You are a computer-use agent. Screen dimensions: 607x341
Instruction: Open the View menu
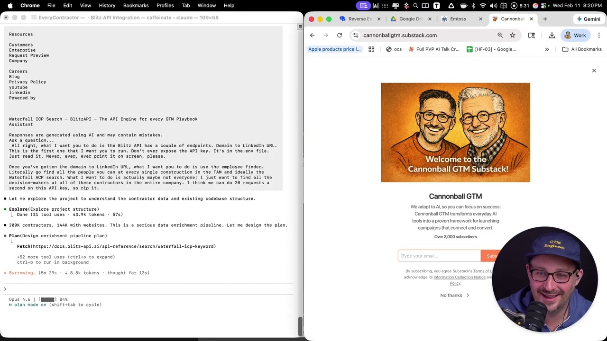click(x=85, y=6)
